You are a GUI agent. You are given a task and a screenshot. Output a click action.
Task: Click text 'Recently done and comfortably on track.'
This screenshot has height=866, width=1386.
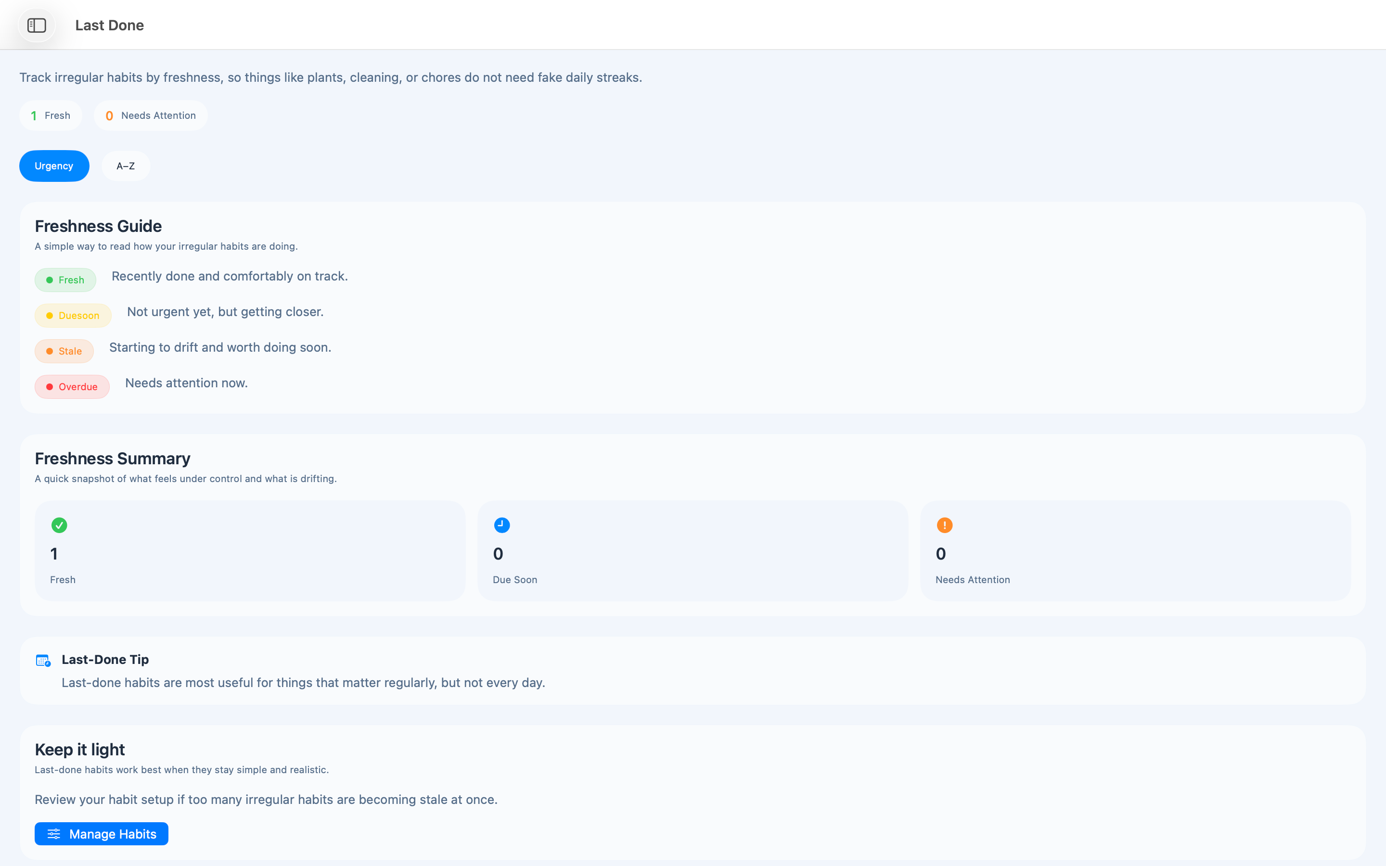click(230, 276)
